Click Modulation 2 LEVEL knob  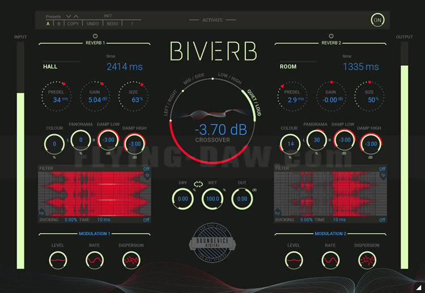(x=294, y=260)
